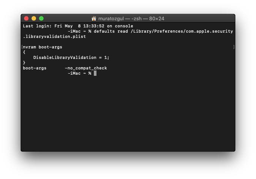
Task: Click the 'nvram boot-args' command line
Action: (43, 47)
